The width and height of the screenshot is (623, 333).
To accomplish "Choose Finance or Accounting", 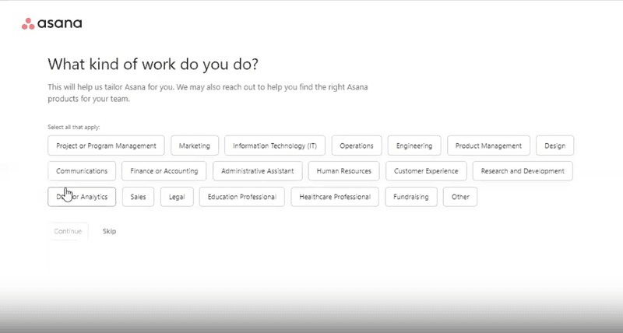I will point(164,171).
